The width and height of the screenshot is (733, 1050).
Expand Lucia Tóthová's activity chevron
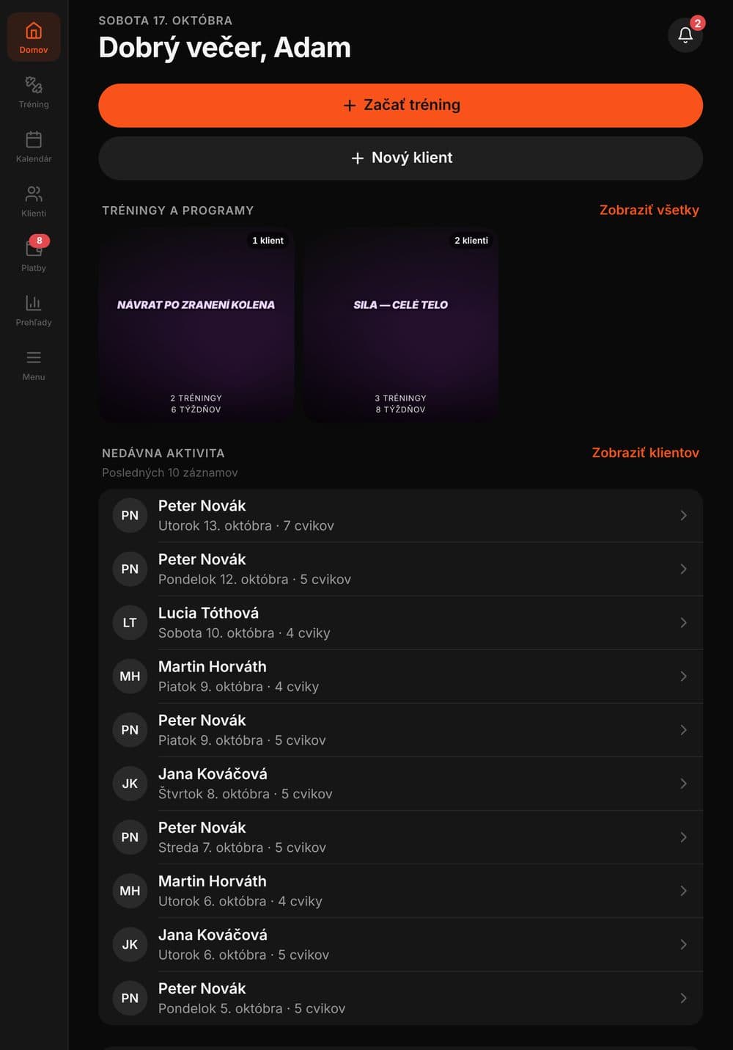(x=683, y=622)
